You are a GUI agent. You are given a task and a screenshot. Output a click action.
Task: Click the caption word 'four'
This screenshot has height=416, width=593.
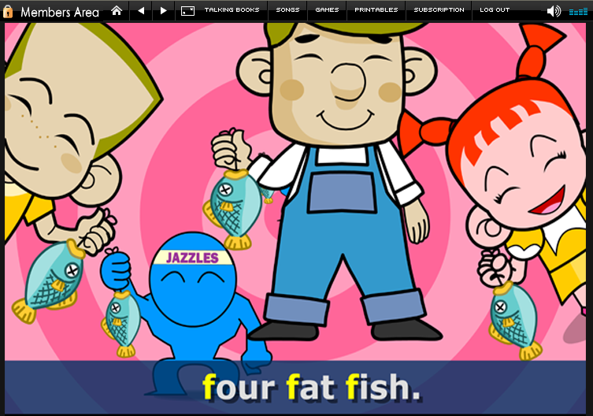[x=239, y=387]
